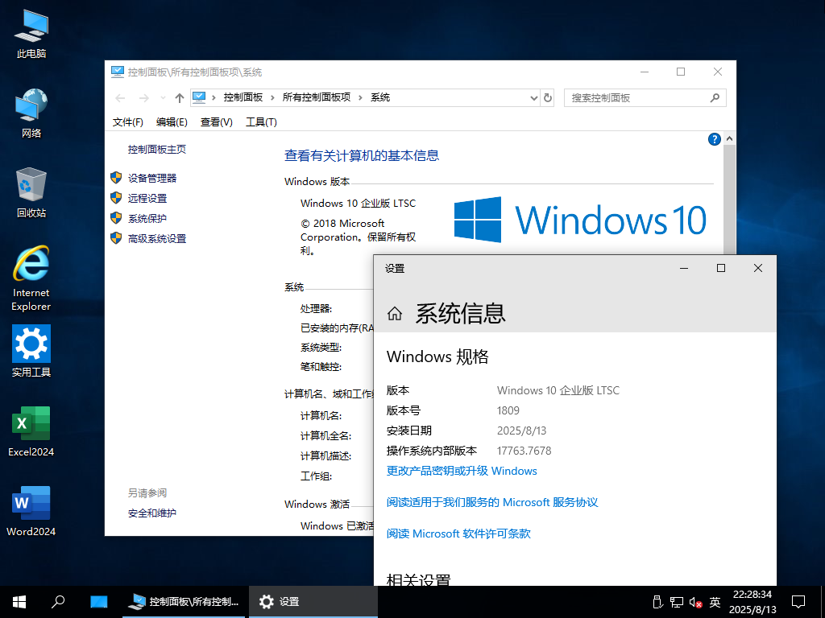This screenshot has width=825, height=618.
Task: Open 控制面板主页 link
Action: 157,149
